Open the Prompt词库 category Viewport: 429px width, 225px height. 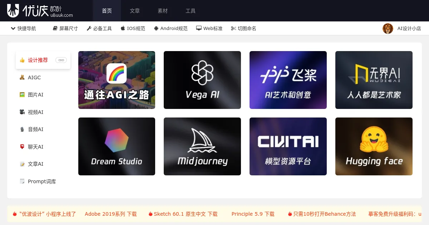(x=41, y=181)
